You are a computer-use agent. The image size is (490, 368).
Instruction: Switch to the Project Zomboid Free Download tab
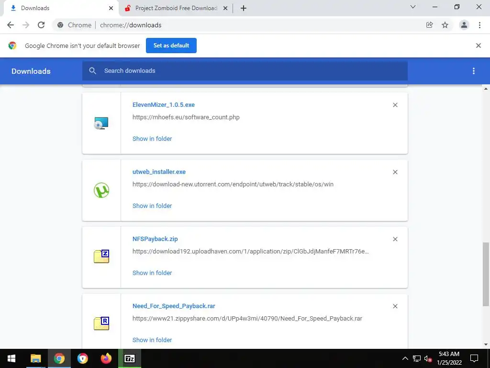pos(176,8)
